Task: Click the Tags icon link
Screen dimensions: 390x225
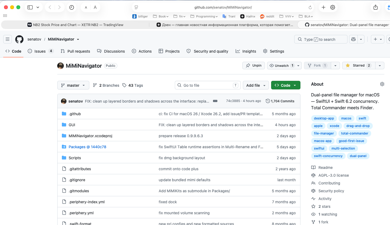Action: 133,85
